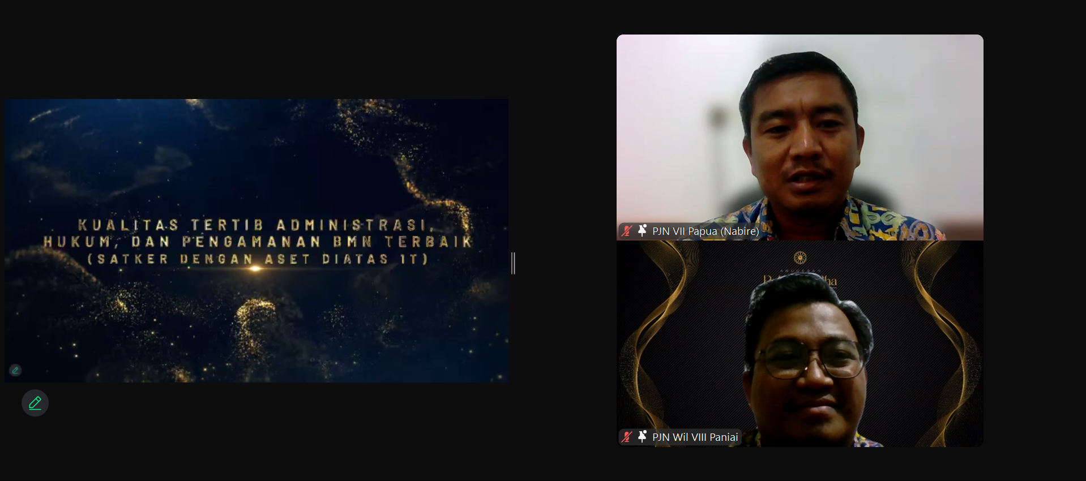This screenshot has height=481, width=1086.
Task: Unpin PJN VII Papua (Nabire) using pin icon
Action: coord(642,231)
